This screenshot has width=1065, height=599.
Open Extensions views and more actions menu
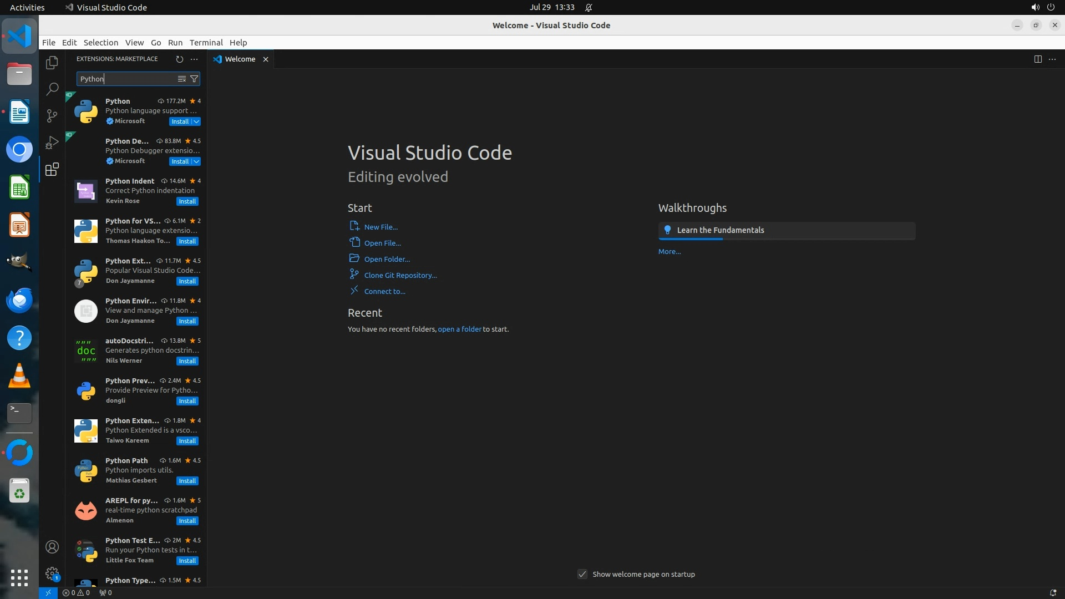click(194, 59)
